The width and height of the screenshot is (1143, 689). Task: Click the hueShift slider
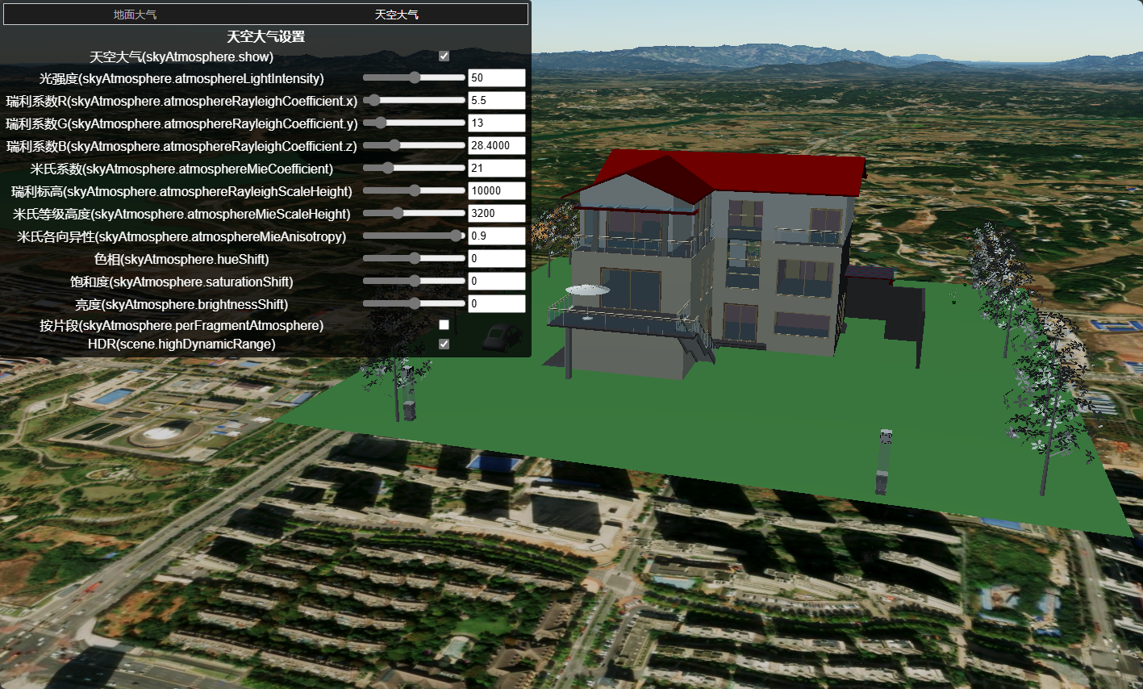pyautogui.click(x=414, y=258)
